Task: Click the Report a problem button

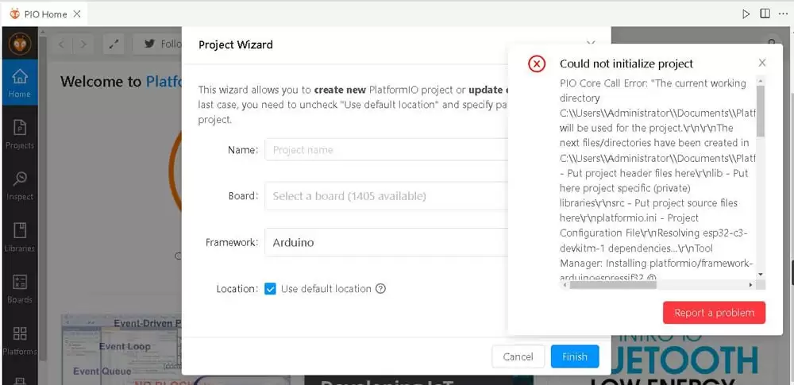Action: 714,313
